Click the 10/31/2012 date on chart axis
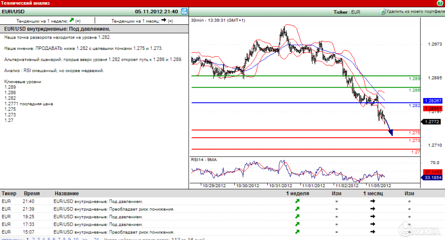This screenshot has width=445, height=240. 280,186
